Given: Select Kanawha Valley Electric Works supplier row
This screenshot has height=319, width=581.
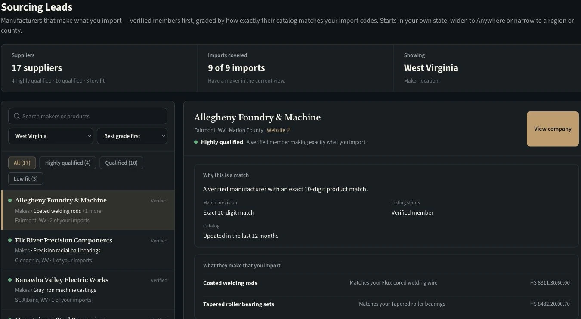Looking at the screenshot, I should pos(88,290).
